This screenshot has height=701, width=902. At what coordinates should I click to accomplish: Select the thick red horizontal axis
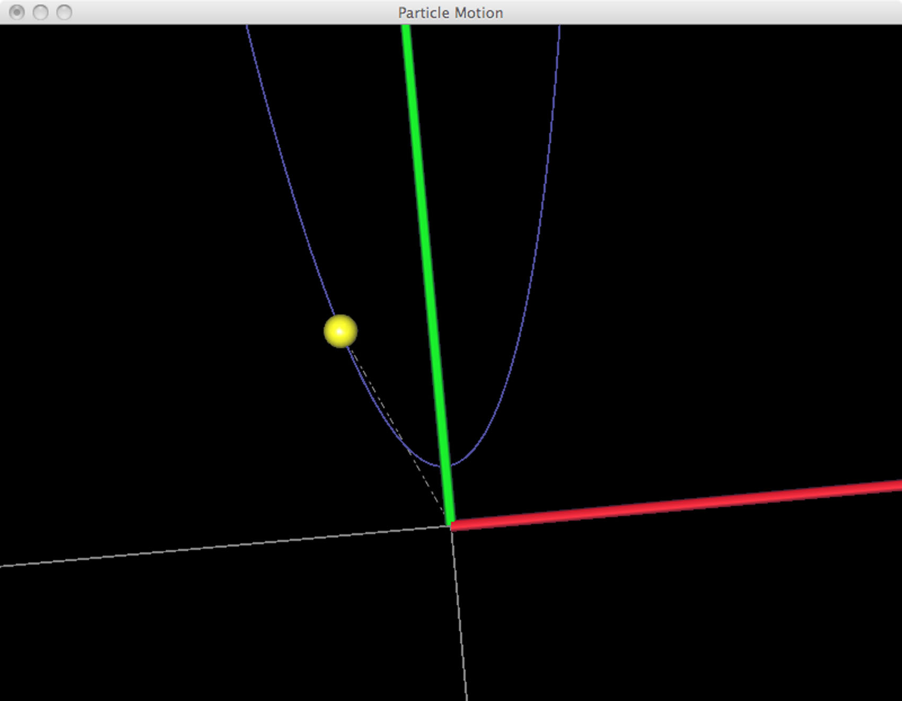673,504
